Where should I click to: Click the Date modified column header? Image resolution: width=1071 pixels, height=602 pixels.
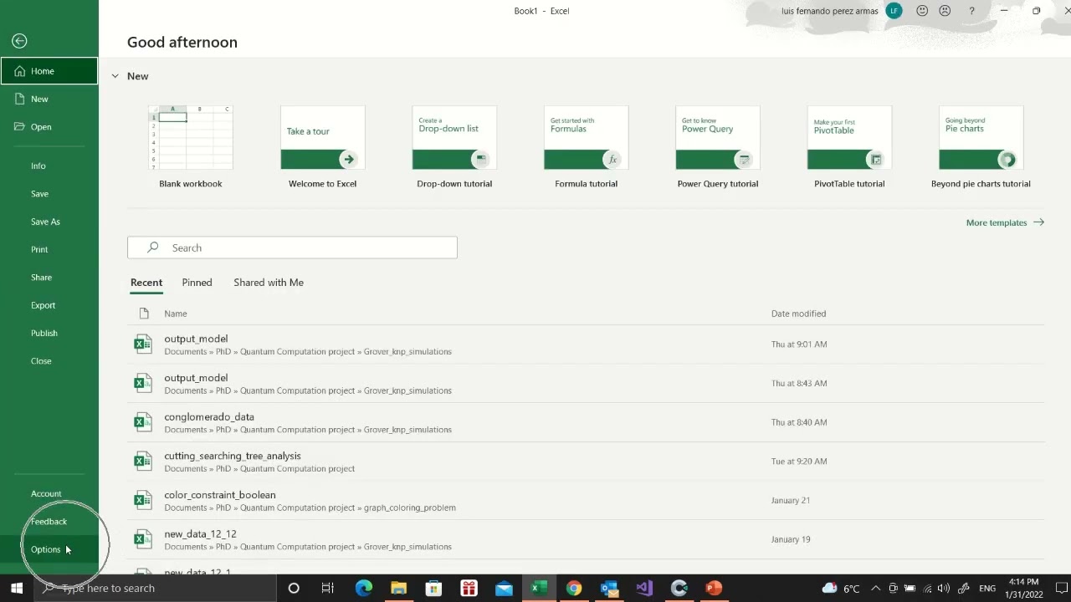(798, 314)
